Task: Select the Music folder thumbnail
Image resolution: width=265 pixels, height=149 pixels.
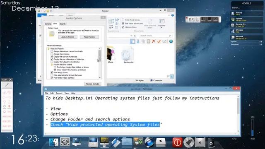Action: [111, 54]
